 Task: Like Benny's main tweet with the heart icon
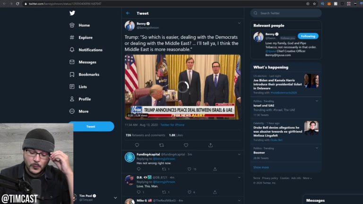pos(186,145)
